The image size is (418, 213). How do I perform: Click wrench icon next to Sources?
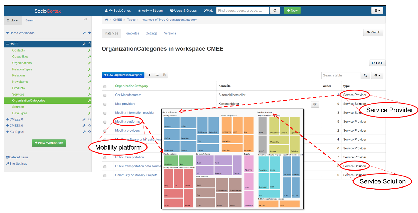pyautogui.click(x=89, y=107)
